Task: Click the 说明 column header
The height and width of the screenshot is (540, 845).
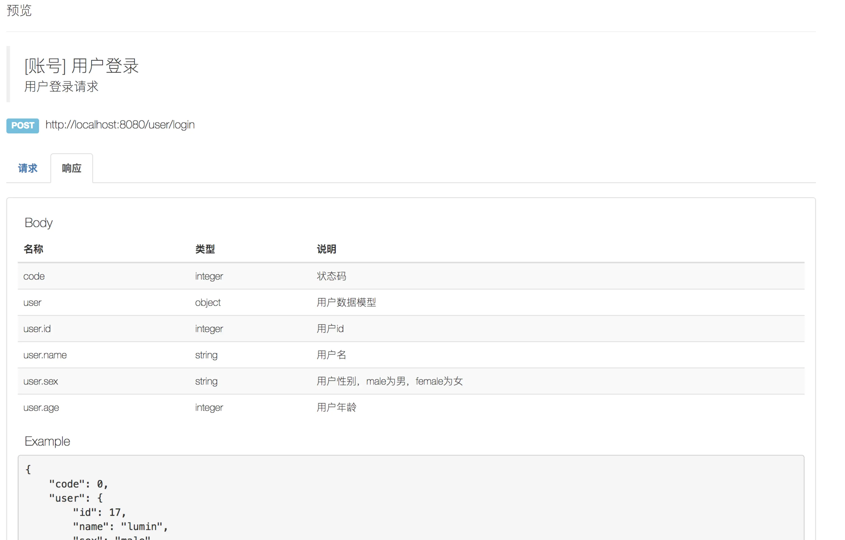Action: coord(326,249)
